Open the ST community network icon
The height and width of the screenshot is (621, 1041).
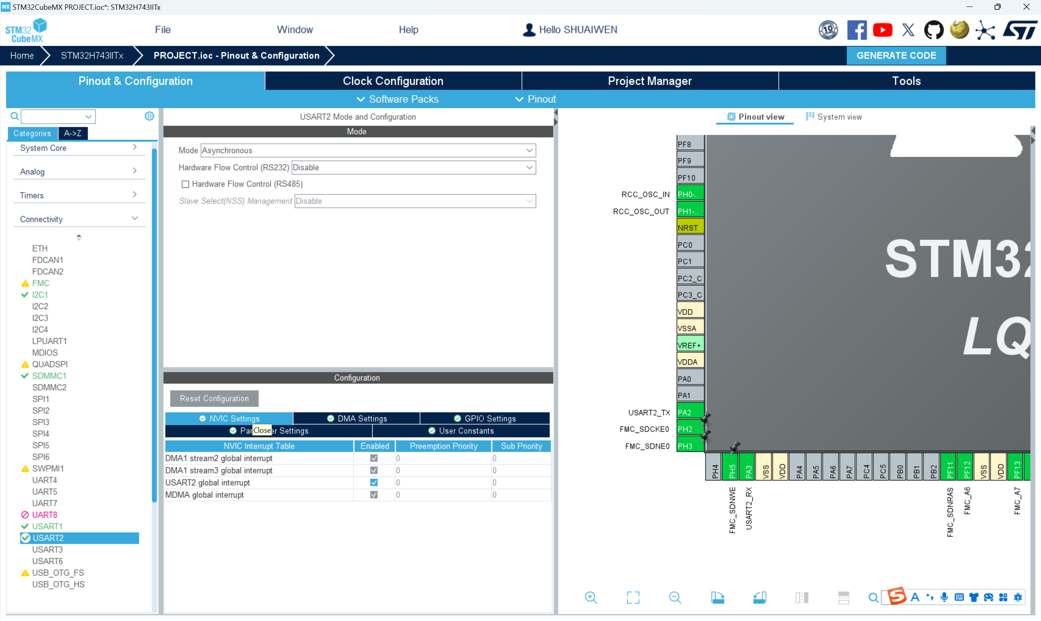[x=985, y=30]
